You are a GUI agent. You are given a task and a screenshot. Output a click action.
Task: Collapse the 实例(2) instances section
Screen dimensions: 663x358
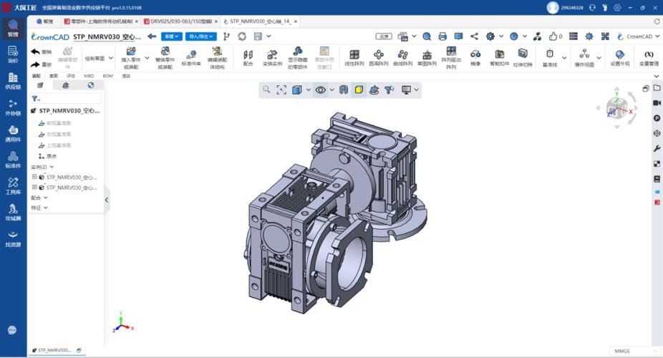coord(52,167)
